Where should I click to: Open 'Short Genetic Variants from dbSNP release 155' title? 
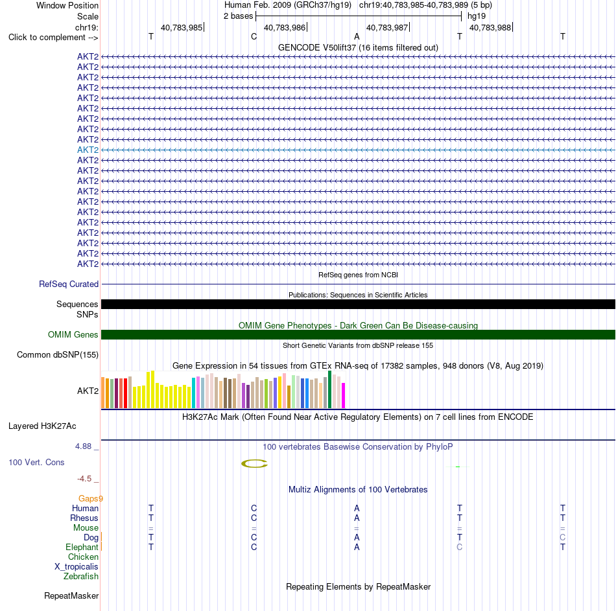point(358,345)
